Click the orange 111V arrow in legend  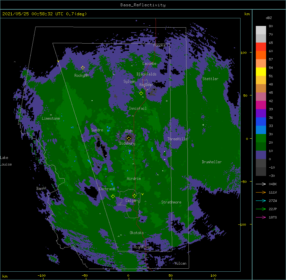click(x=261, y=192)
